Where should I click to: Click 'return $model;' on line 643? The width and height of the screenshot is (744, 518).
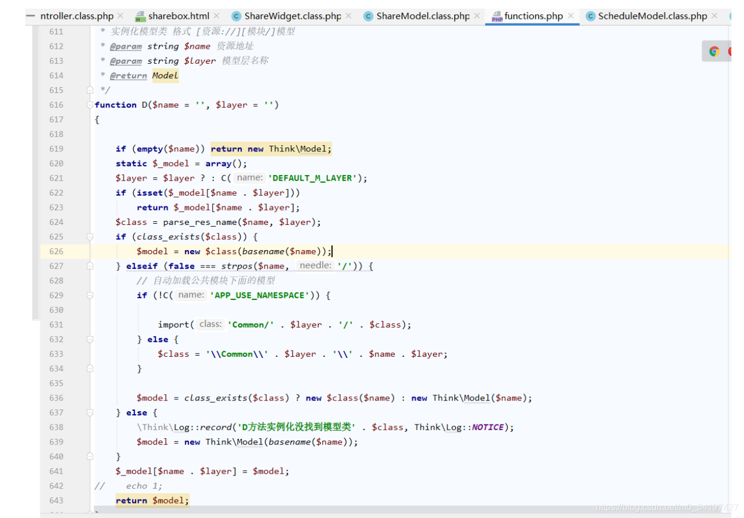[152, 500]
